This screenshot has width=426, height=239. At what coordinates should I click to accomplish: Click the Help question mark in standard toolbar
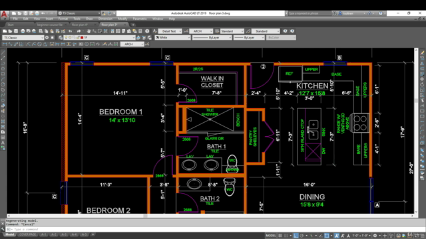point(147,31)
